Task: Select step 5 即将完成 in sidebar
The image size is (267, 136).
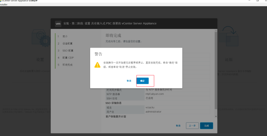Action: 65,65
